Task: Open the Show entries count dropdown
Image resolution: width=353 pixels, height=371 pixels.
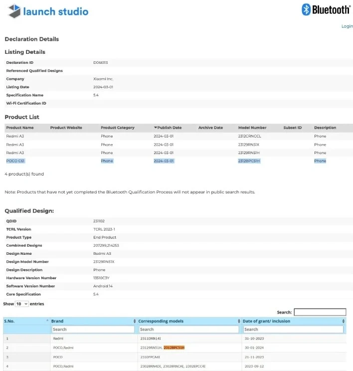Action: [22, 304]
